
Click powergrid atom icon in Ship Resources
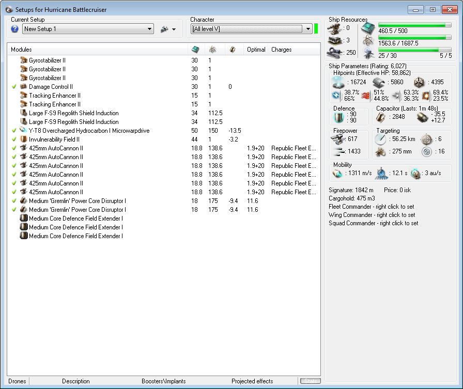click(368, 40)
